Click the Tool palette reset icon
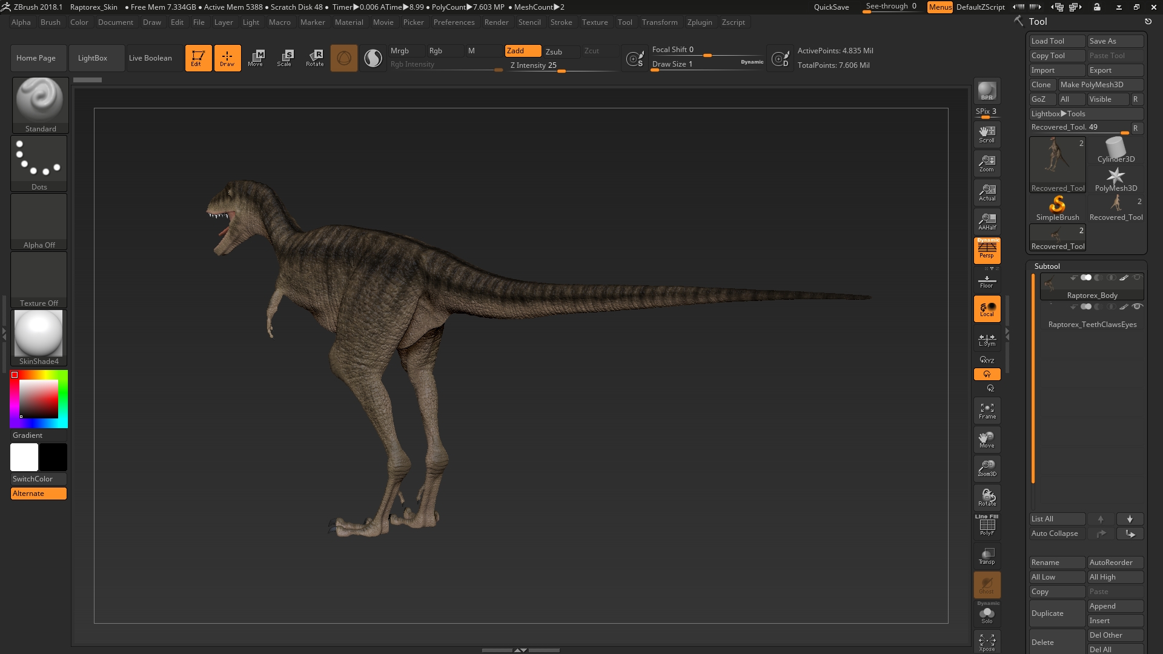 coord(1148,21)
